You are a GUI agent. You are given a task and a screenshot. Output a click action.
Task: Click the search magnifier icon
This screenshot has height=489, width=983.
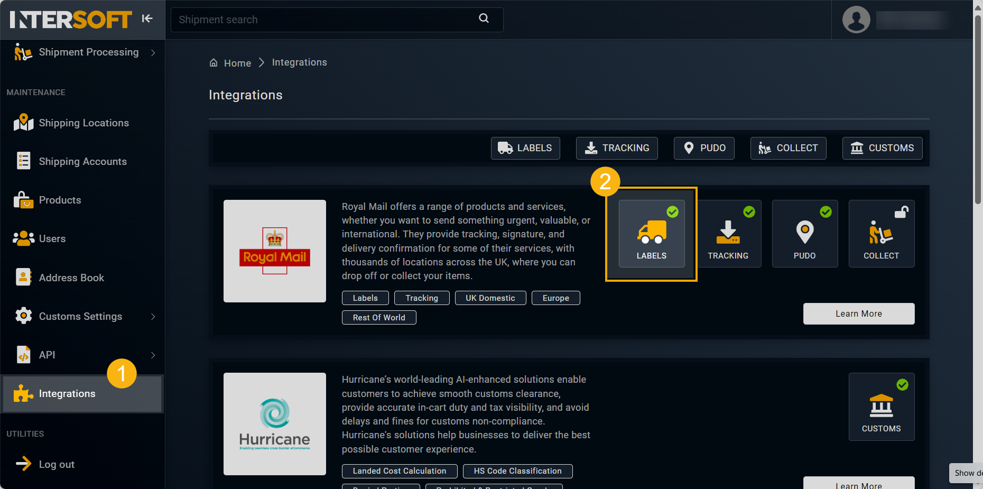(484, 19)
